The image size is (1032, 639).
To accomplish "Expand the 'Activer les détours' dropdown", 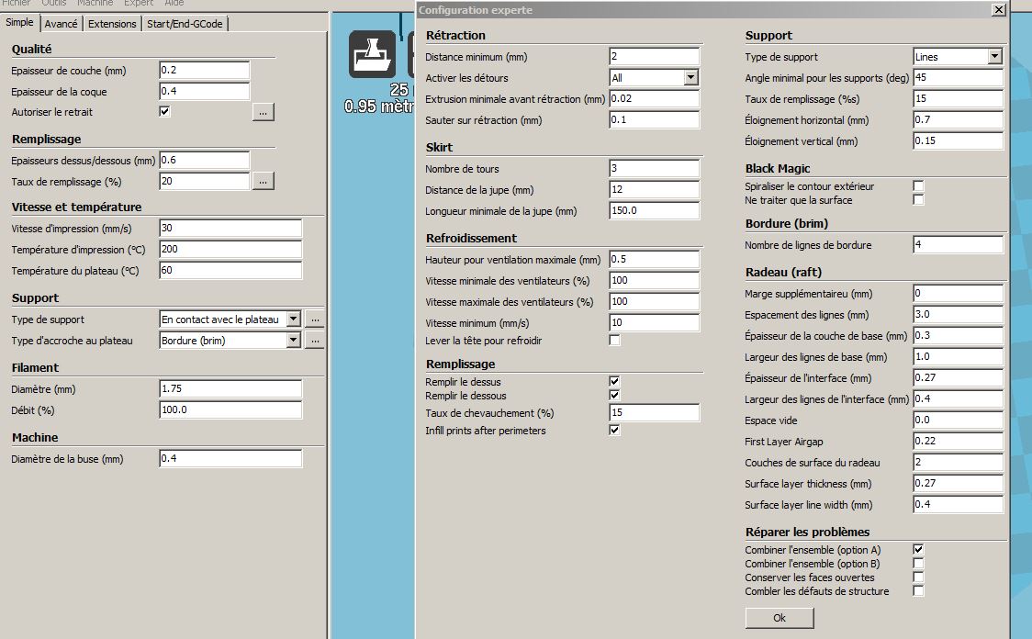I will (x=691, y=78).
